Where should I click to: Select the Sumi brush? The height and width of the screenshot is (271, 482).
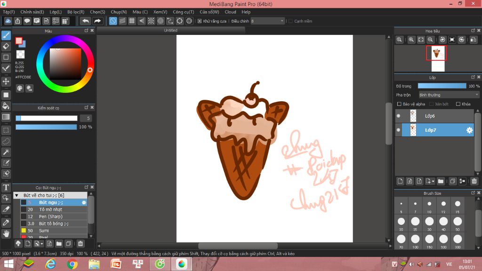pos(54,231)
